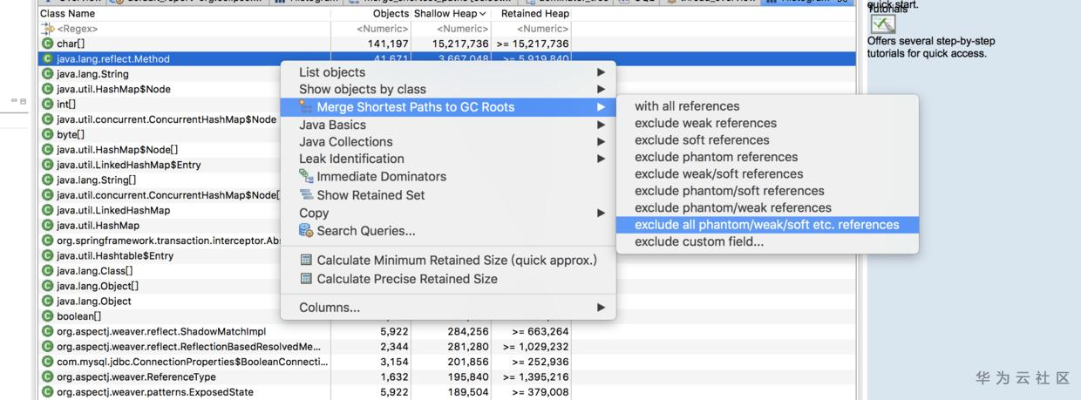Screen dimensions: 1081x400
Task: Select exclude custom field option
Action: (699, 241)
